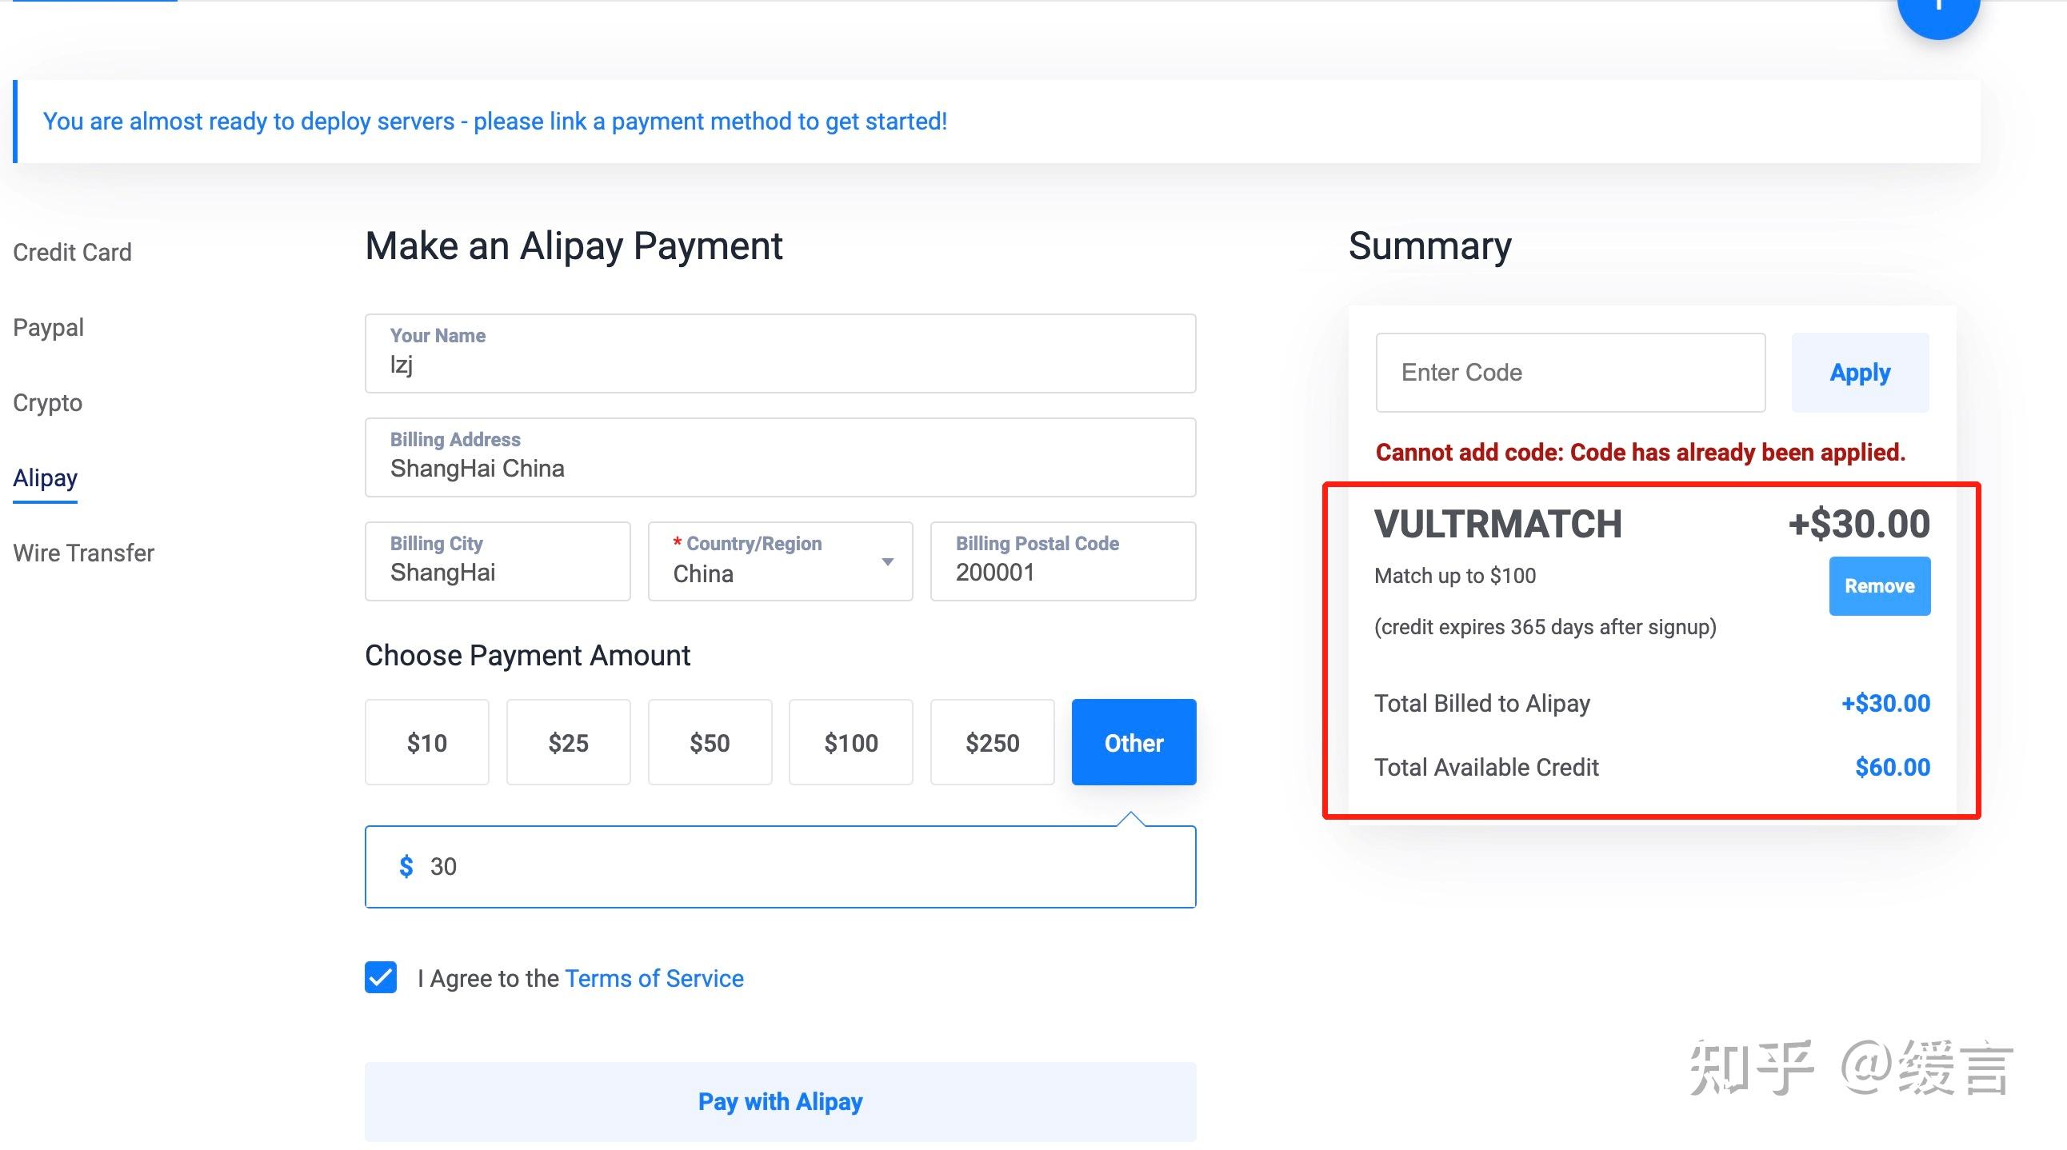Choose the $10 payment amount
The height and width of the screenshot is (1150, 2067).
coord(427,743)
